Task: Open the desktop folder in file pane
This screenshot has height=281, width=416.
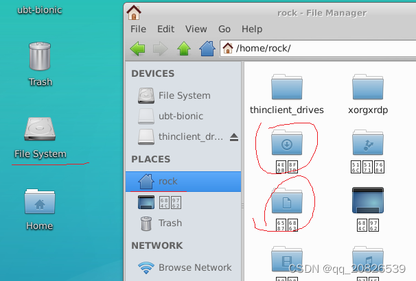Action: [x=368, y=209]
